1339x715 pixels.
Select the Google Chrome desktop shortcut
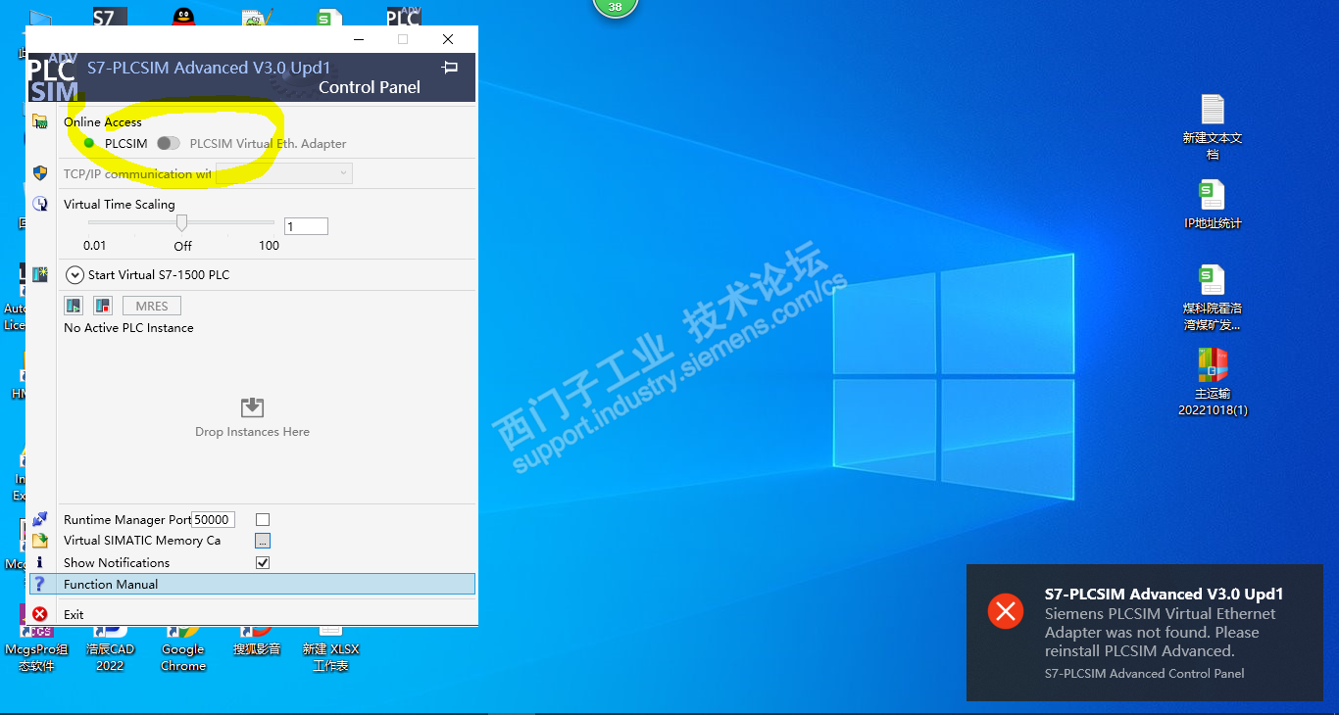(183, 647)
